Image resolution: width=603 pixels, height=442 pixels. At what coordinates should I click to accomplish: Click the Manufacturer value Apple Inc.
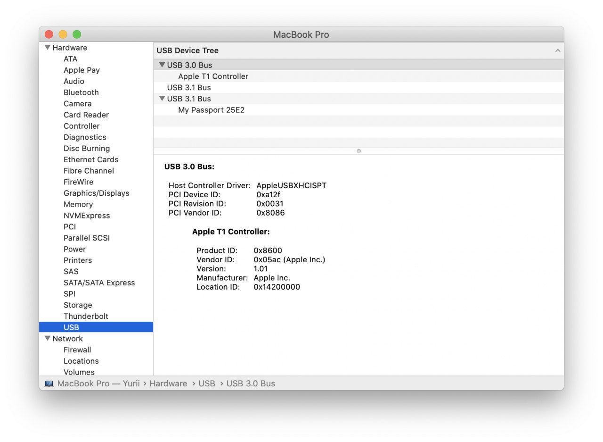(x=272, y=278)
